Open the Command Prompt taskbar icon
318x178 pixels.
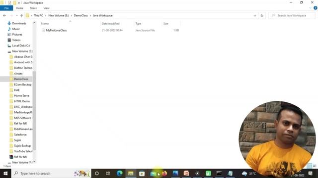tap(219, 174)
